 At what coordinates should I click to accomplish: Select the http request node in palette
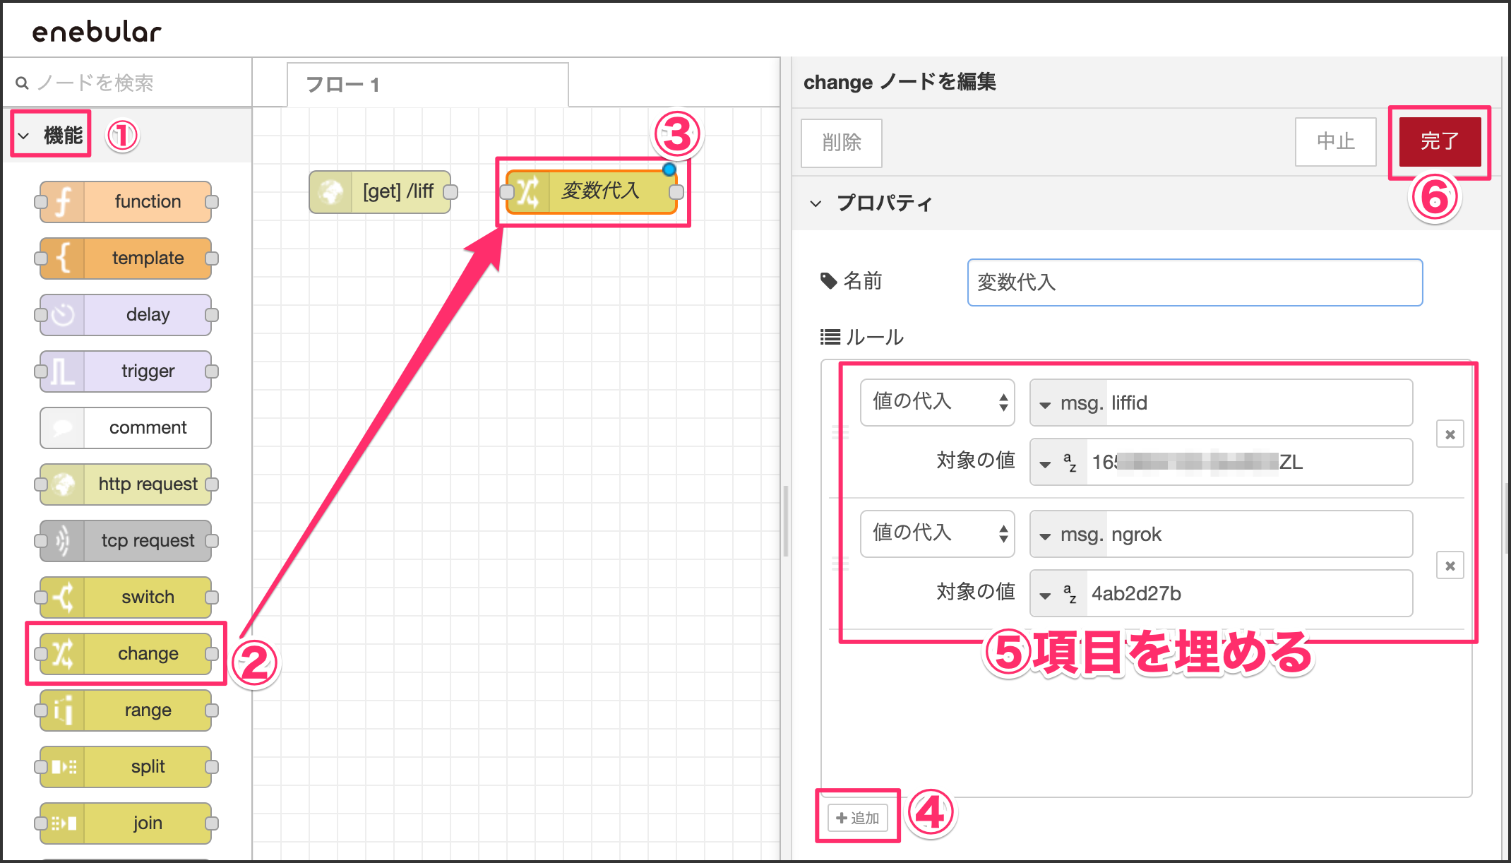(x=126, y=484)
